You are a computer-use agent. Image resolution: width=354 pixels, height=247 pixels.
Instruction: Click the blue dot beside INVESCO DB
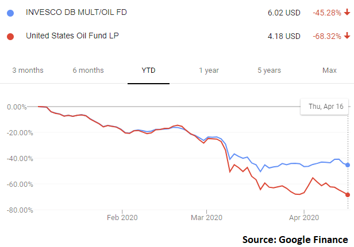coord(10,13)
